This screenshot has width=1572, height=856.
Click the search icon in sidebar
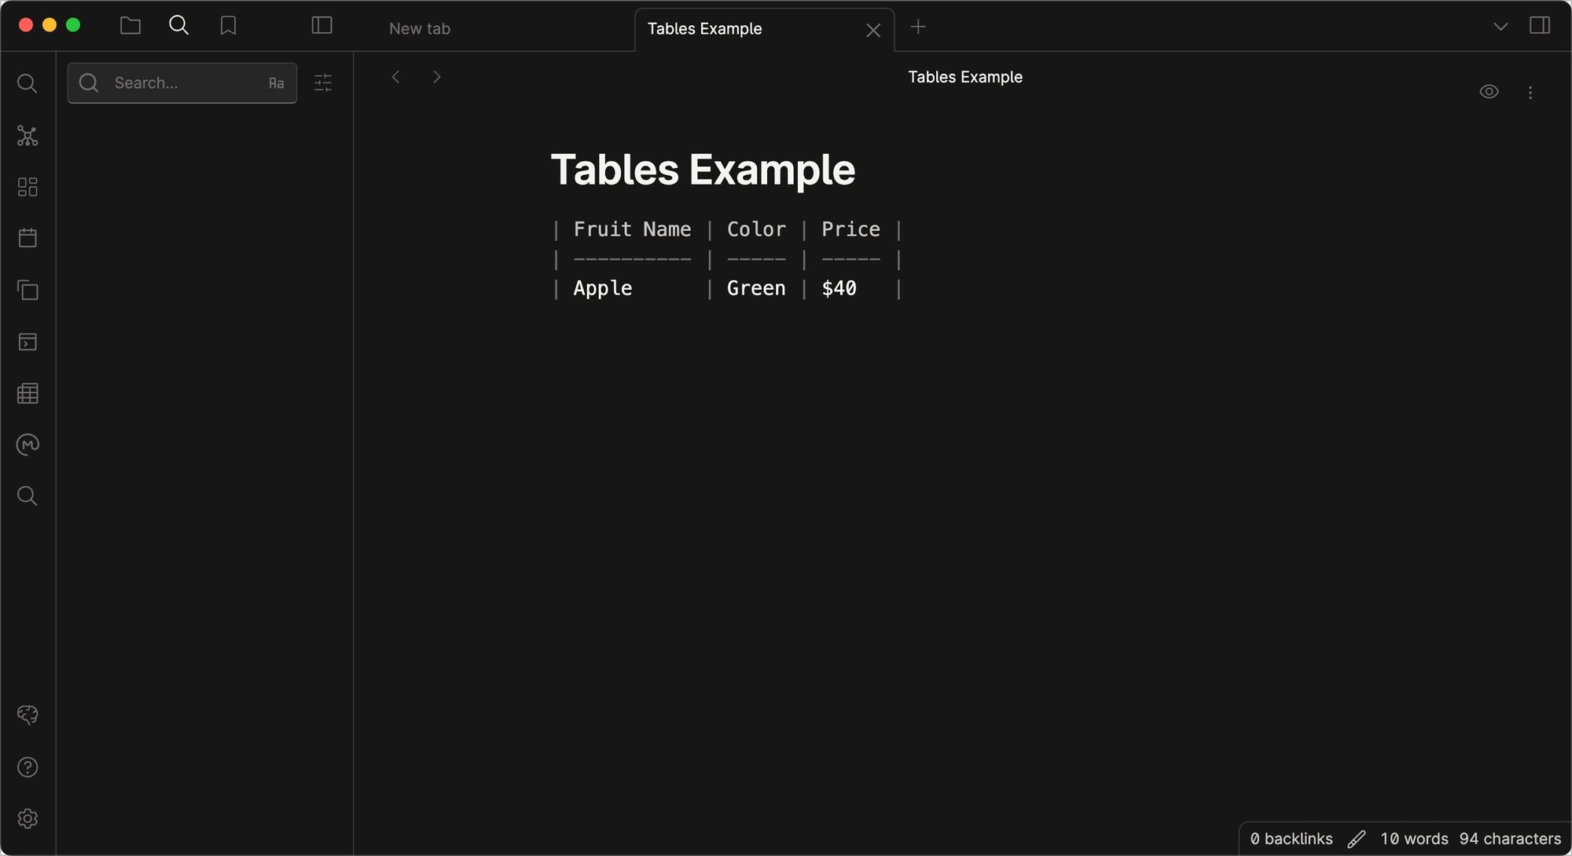click(28, 83)
